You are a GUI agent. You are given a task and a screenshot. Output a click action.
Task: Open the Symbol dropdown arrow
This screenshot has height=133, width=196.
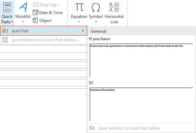pyautogui.click(x=96, y=22)
